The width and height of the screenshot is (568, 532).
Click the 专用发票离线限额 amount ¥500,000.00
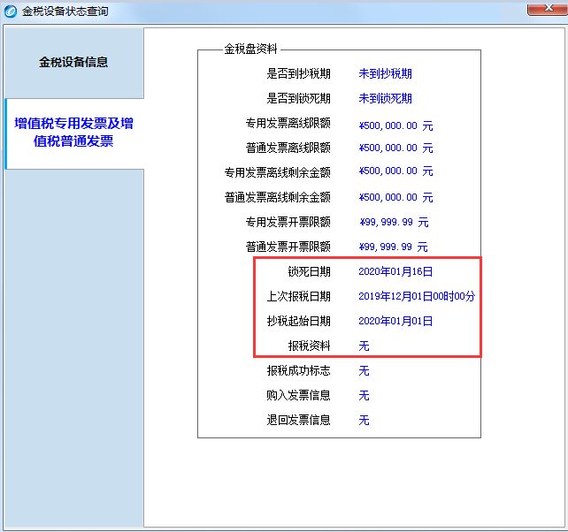(395, 125)
